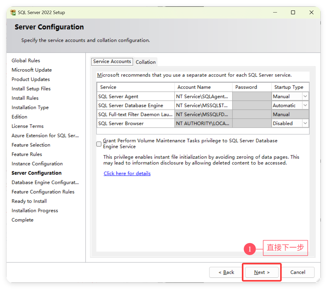Click Database Engine Configuration step
This screenshot has height=289, width=327.
pyautogui.click(x=45, y=182)
